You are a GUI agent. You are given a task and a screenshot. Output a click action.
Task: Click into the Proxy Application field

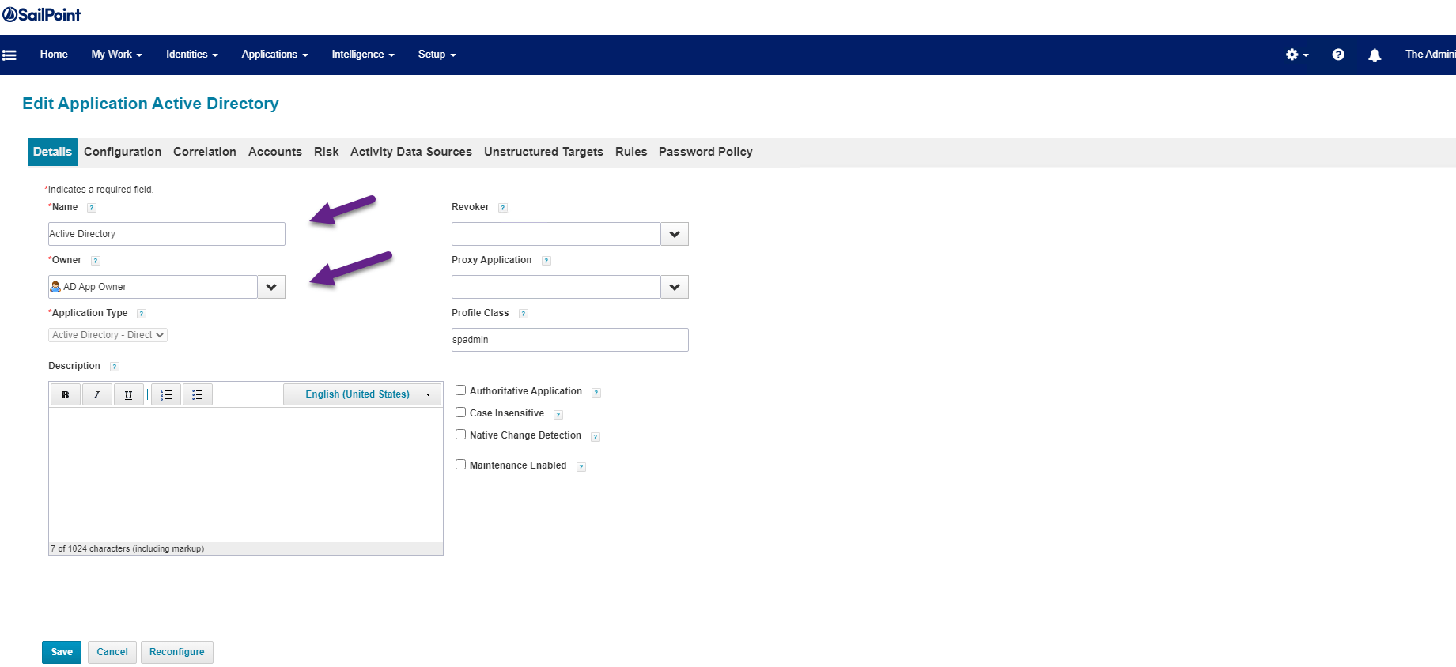pyautogui.click(x=556, y=287)
